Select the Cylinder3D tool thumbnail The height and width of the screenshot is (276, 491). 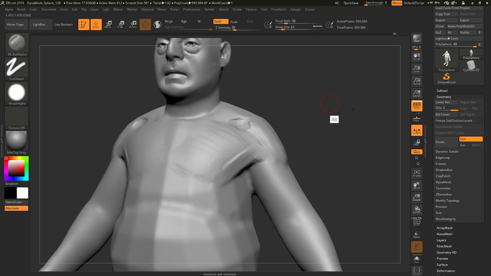coord(471,66)
